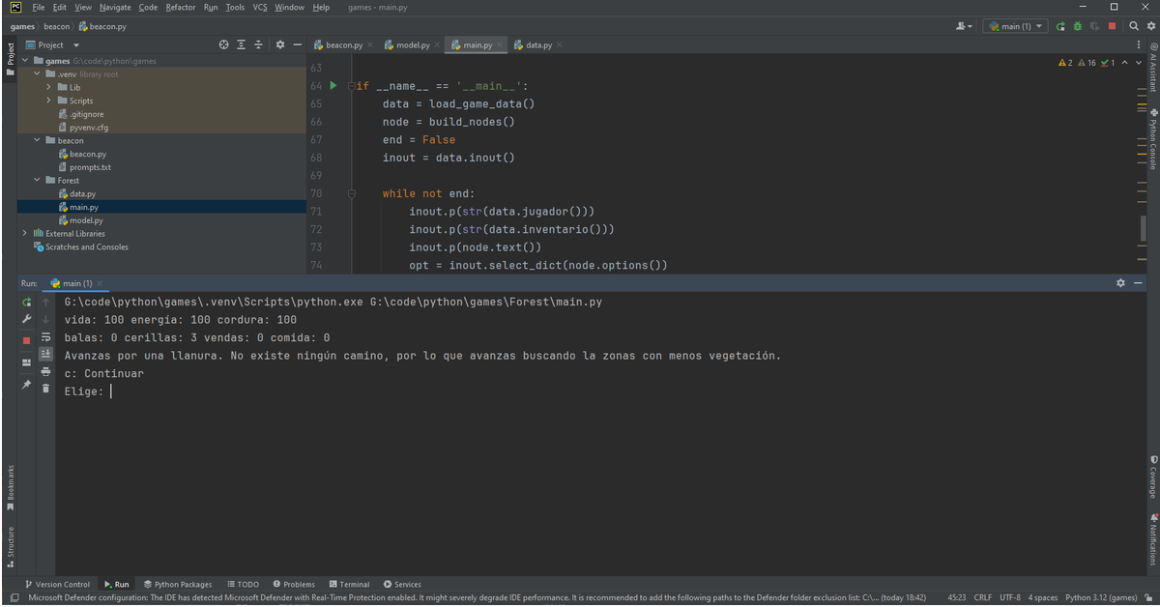Open IDE settings gear in top right
Screen dimensions: 1160x607
(x=1150, y=26)
